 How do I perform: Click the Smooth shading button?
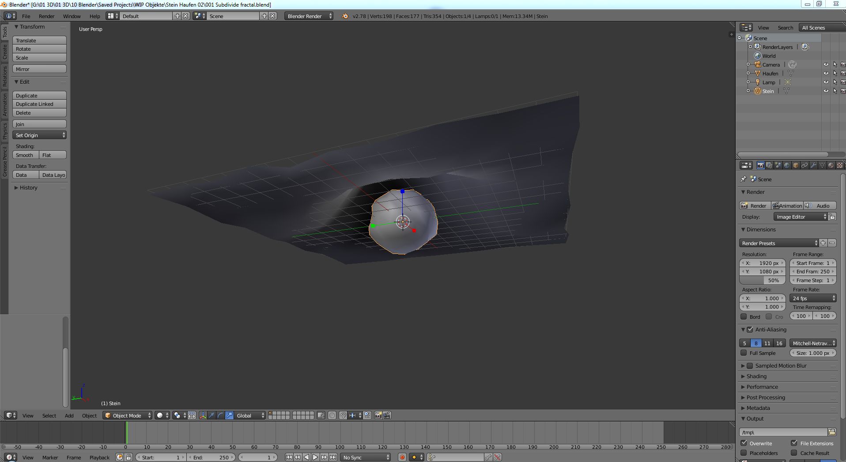(x=25, y=155)
